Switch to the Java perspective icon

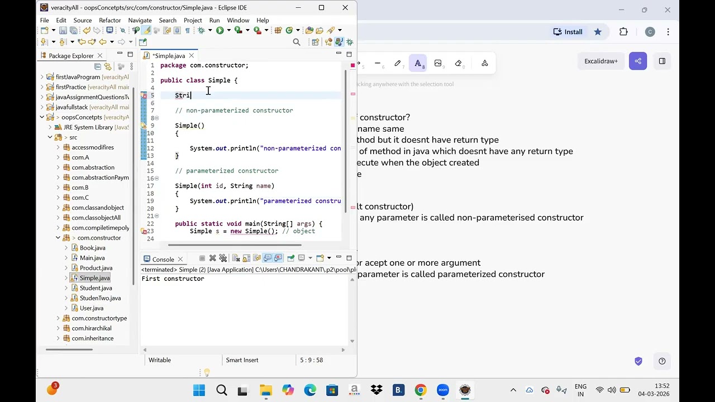pyautogui.click(x=339, y=42)
